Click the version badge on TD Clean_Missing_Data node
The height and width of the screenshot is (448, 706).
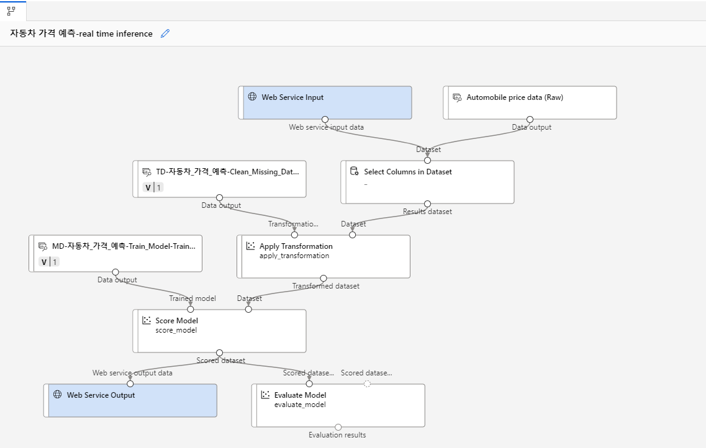[153, 187]
